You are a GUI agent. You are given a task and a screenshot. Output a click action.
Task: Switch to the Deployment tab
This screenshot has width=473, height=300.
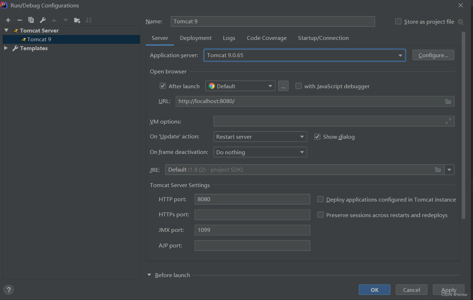click(x=196, y=38)
